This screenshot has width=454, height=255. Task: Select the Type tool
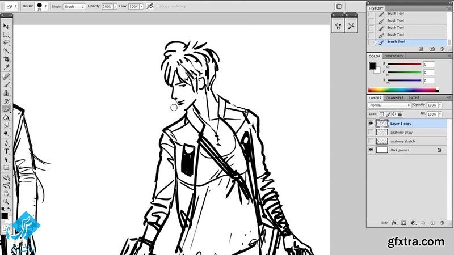pos(6,151)
